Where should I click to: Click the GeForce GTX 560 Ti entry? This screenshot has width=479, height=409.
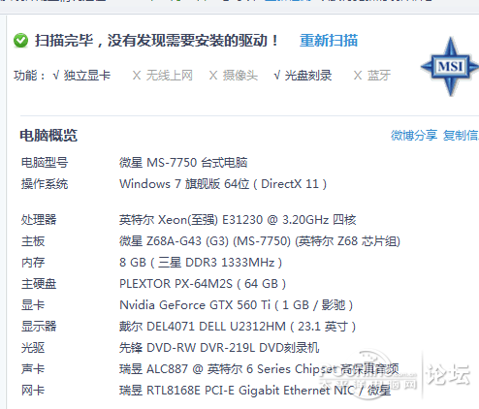pos(236,305)
